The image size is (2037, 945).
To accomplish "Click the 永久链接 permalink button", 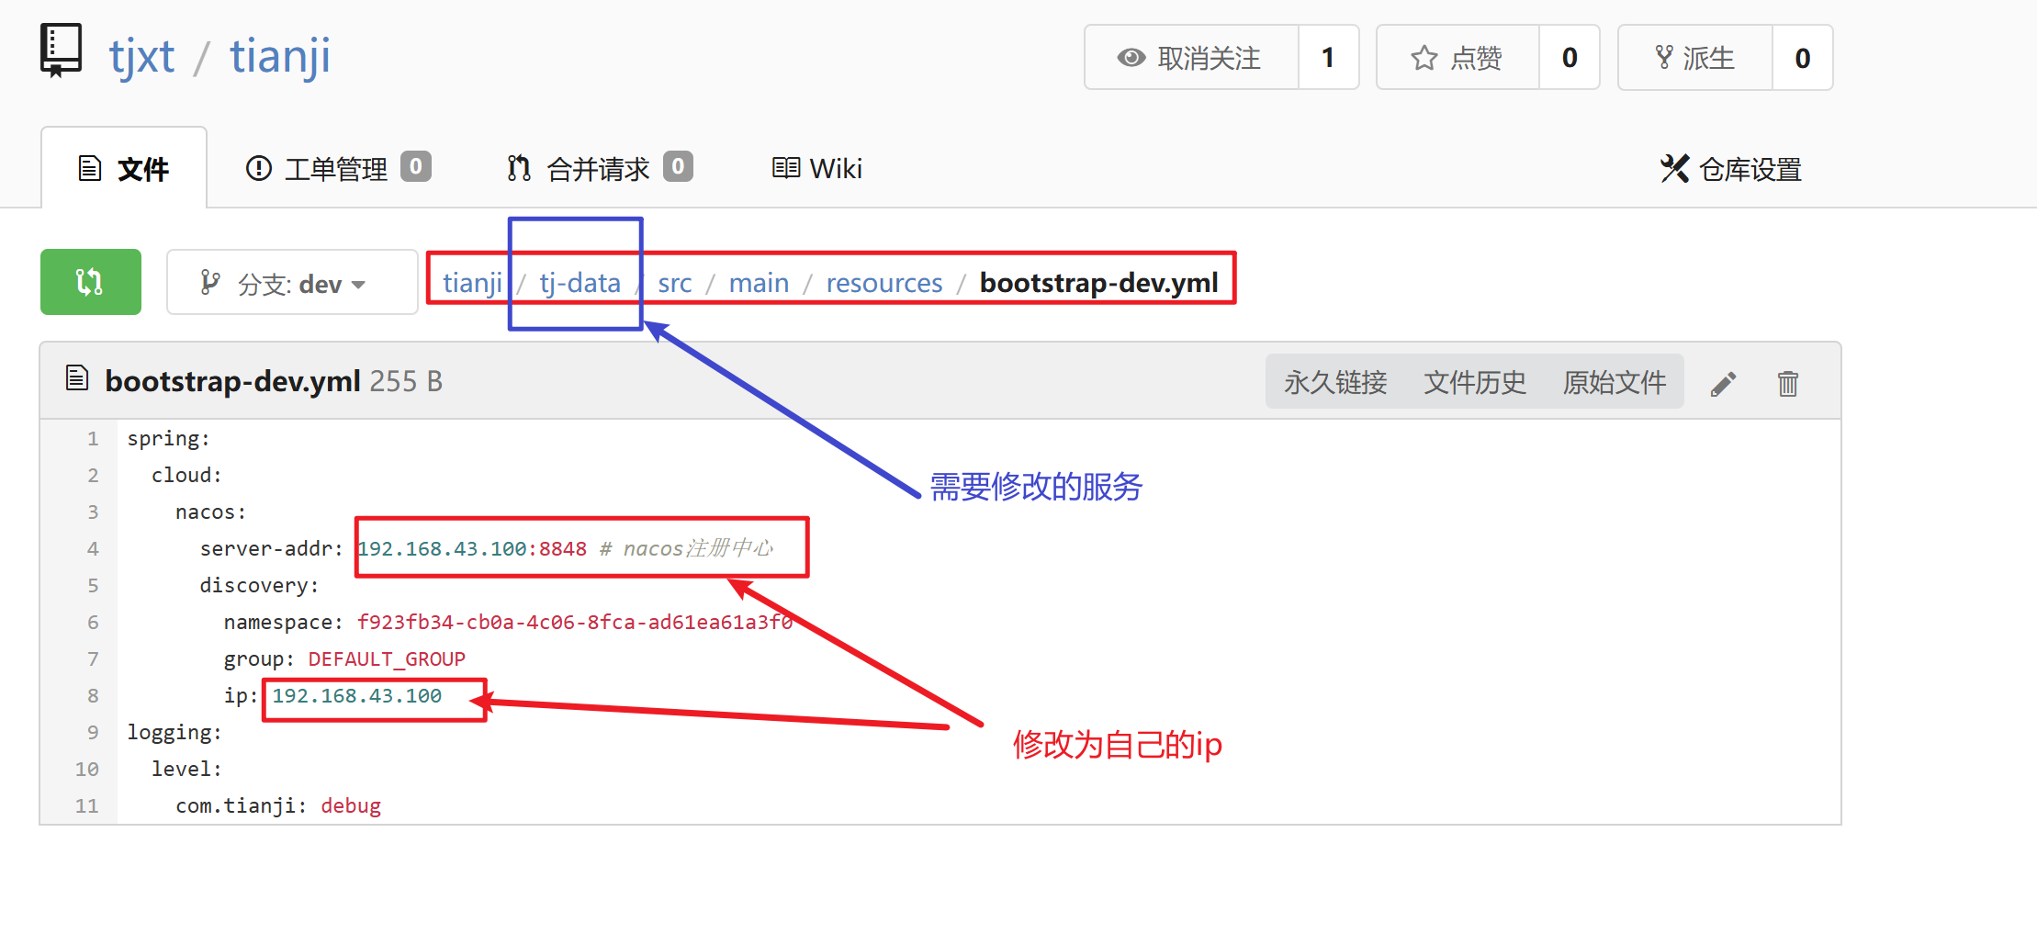I will click(x=1335, y=382).
